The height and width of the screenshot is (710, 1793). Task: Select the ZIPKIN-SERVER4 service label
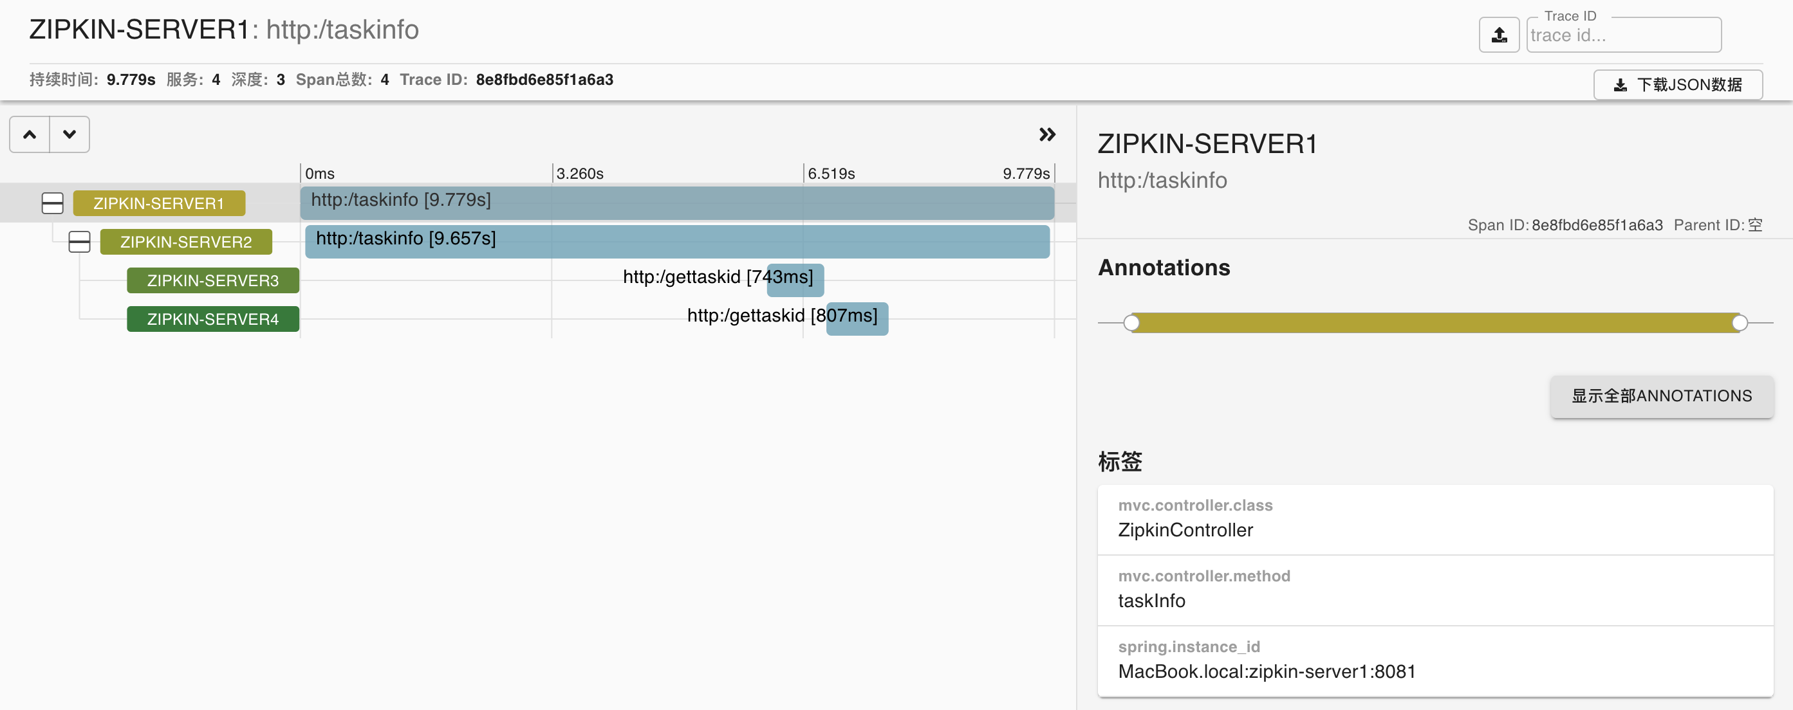pyautogui.click(x=212, y=319)
